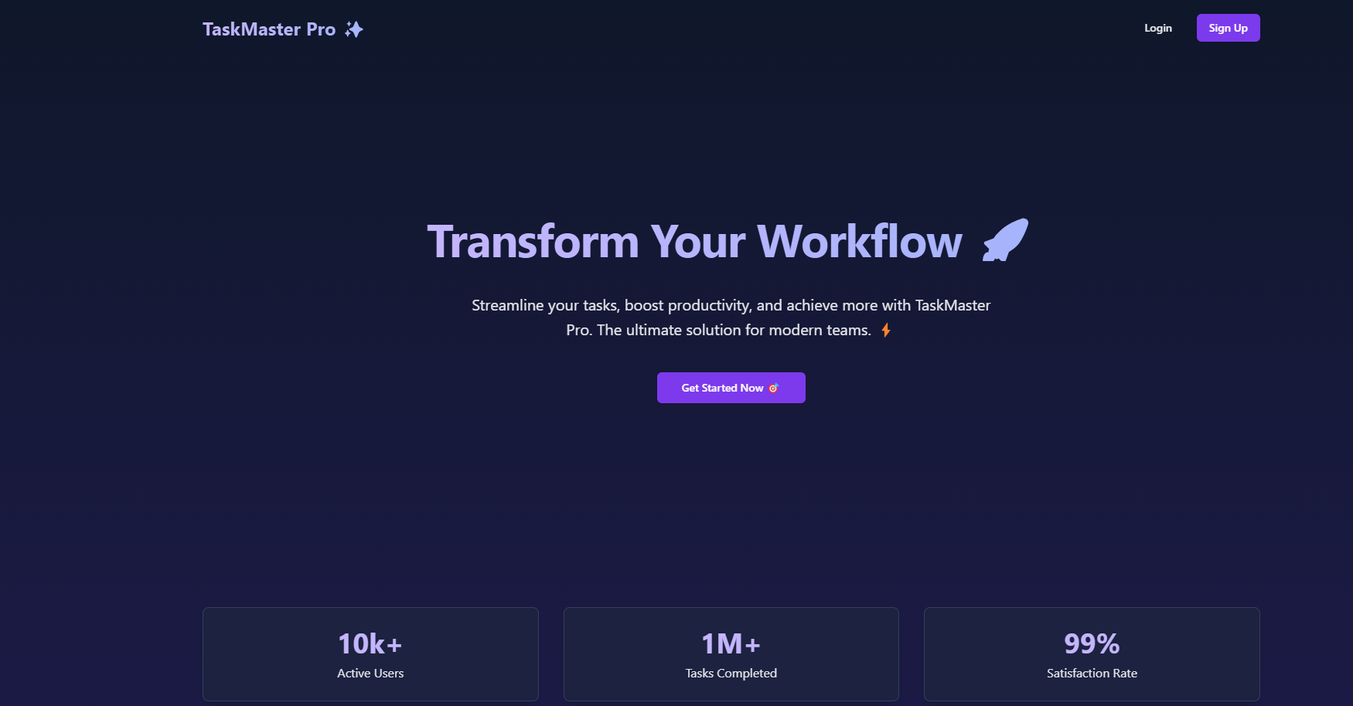Click the target icon in Get Started button
This screenshot has height=706, width=1353.
[x=773, y=388]
